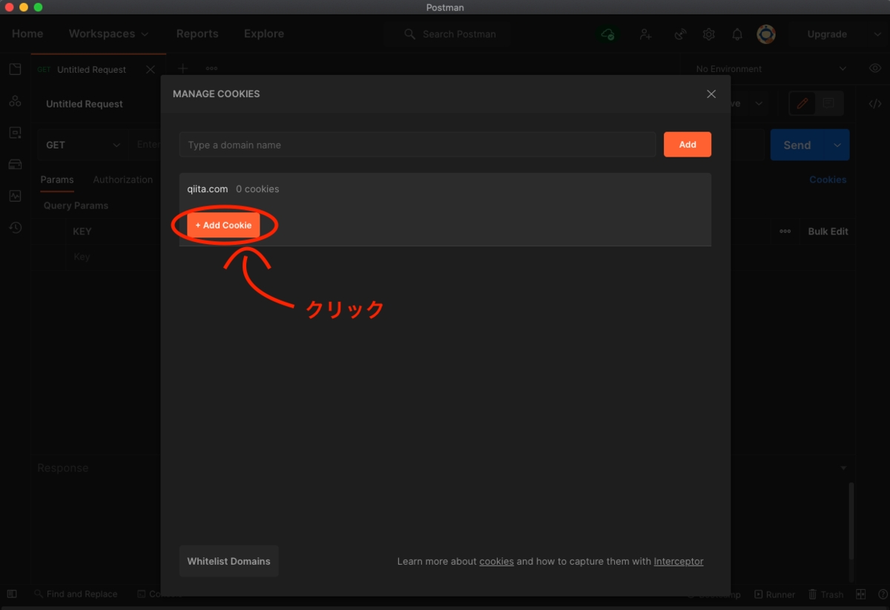
Task: Open the Monitors sidebar icon
Action: tap(15, 196)
